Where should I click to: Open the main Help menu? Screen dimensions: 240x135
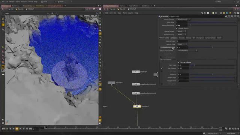pyautogui.click(x=36, y=1)
